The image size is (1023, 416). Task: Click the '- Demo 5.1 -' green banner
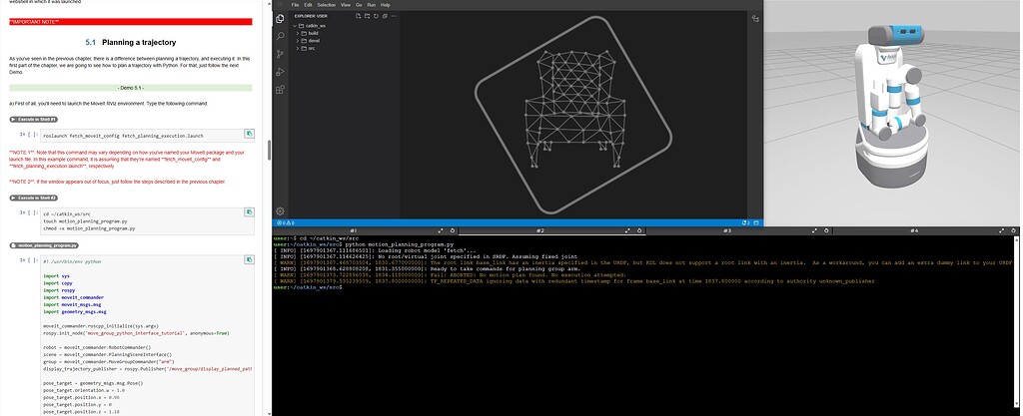pos(131,87)
